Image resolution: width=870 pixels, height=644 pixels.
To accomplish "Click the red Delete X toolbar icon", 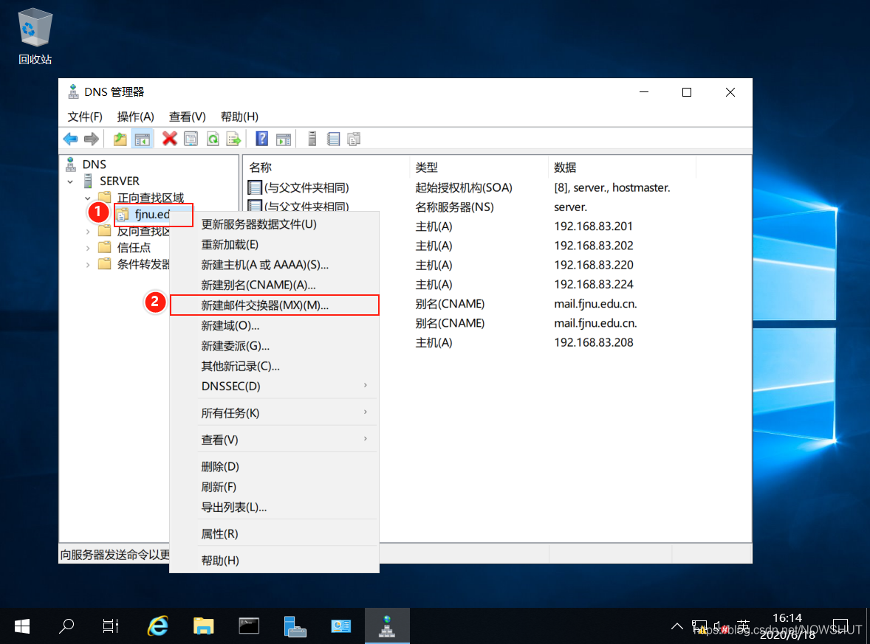I will point(170,139).
